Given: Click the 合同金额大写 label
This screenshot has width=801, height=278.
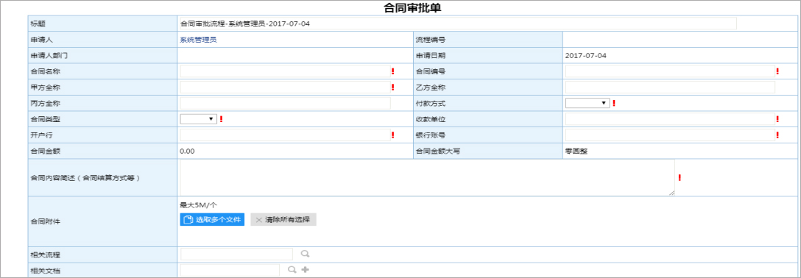Looking at the screenshot, I should (438, 151).
